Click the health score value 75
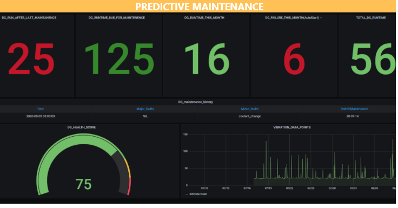 (83, 184)
